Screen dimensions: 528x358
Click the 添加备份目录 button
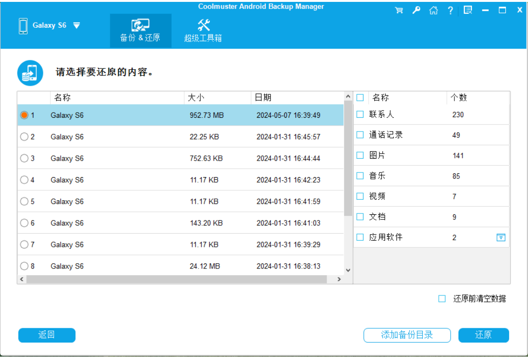[x=407, y=335]
